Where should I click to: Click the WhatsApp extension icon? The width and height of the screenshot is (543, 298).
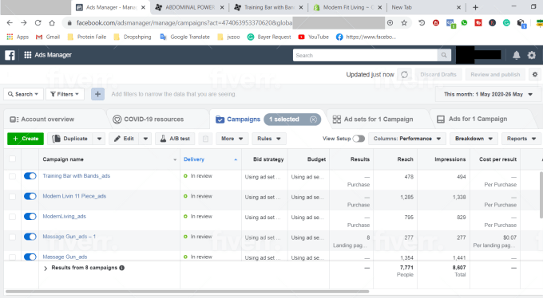coord(465,23)
